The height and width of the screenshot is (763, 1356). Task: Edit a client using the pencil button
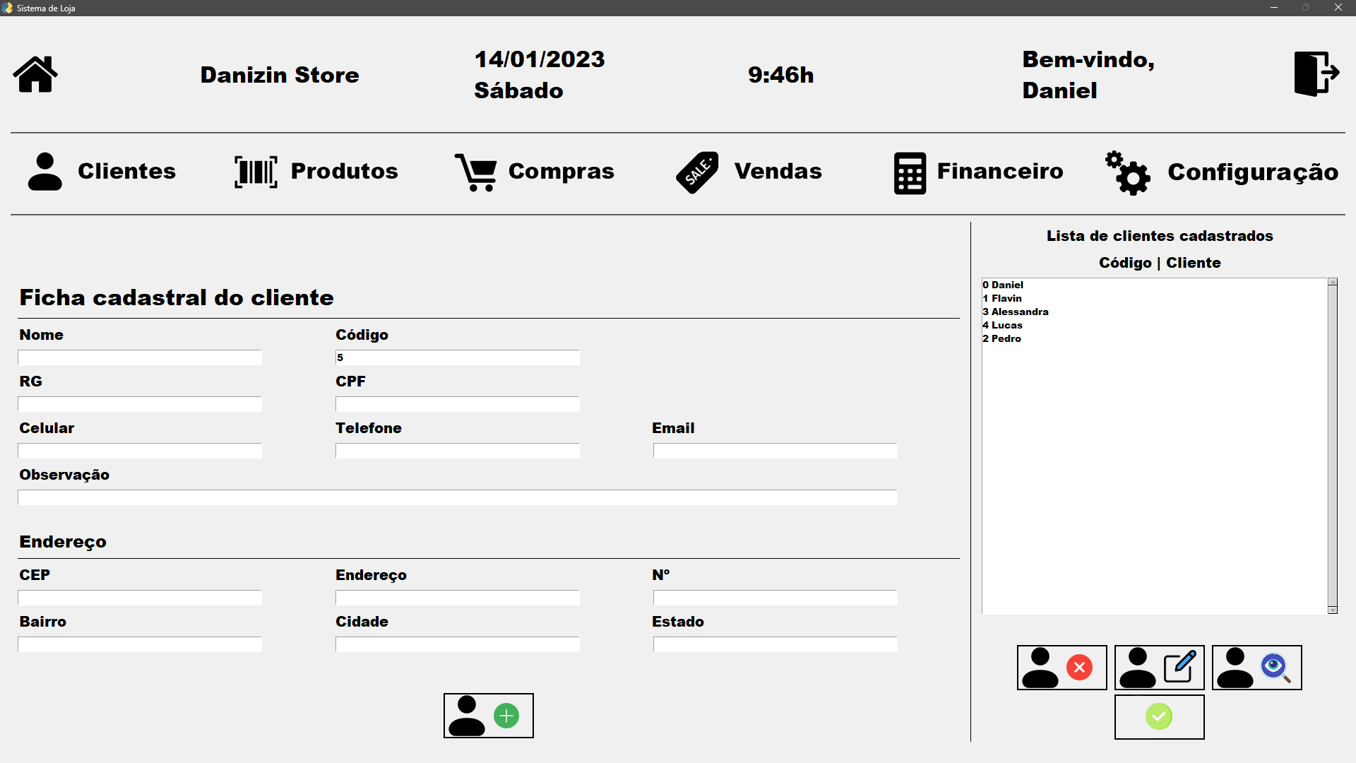tap(1159, 667)
